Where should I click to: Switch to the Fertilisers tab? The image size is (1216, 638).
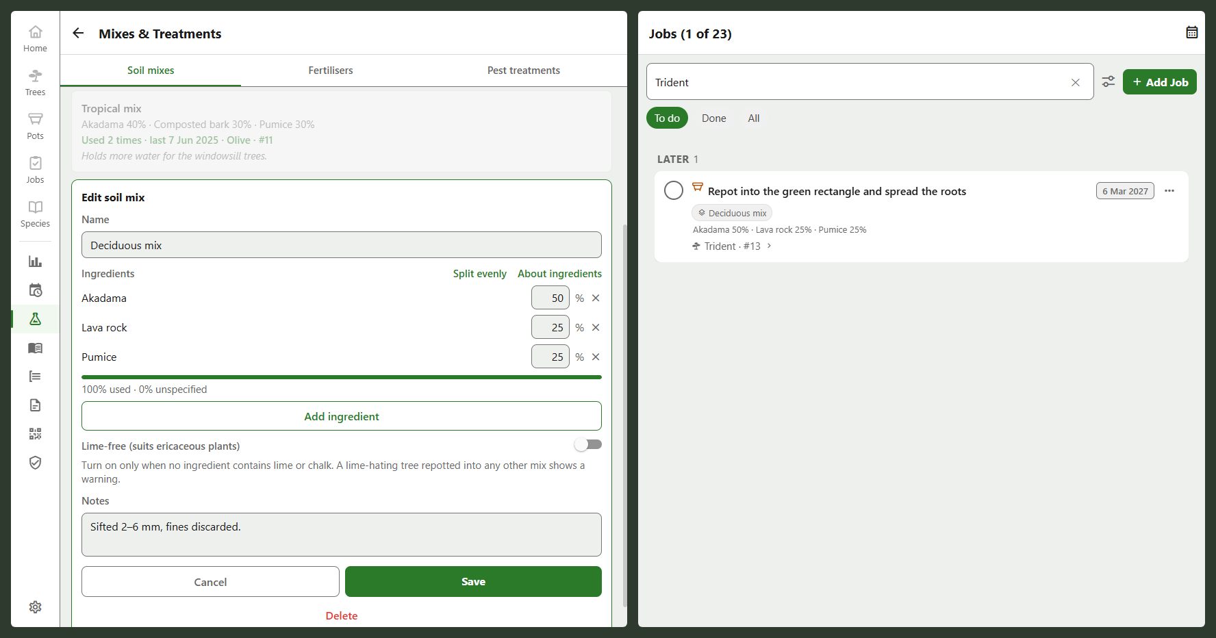331,71
